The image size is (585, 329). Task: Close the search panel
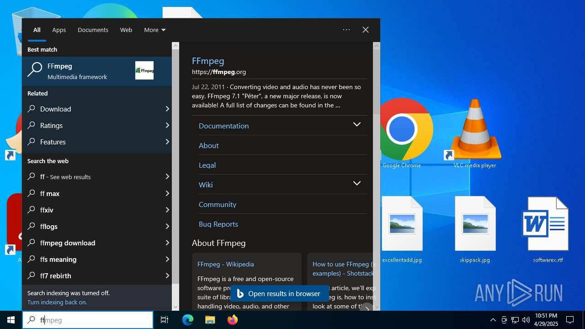click(x=366, y=30)
